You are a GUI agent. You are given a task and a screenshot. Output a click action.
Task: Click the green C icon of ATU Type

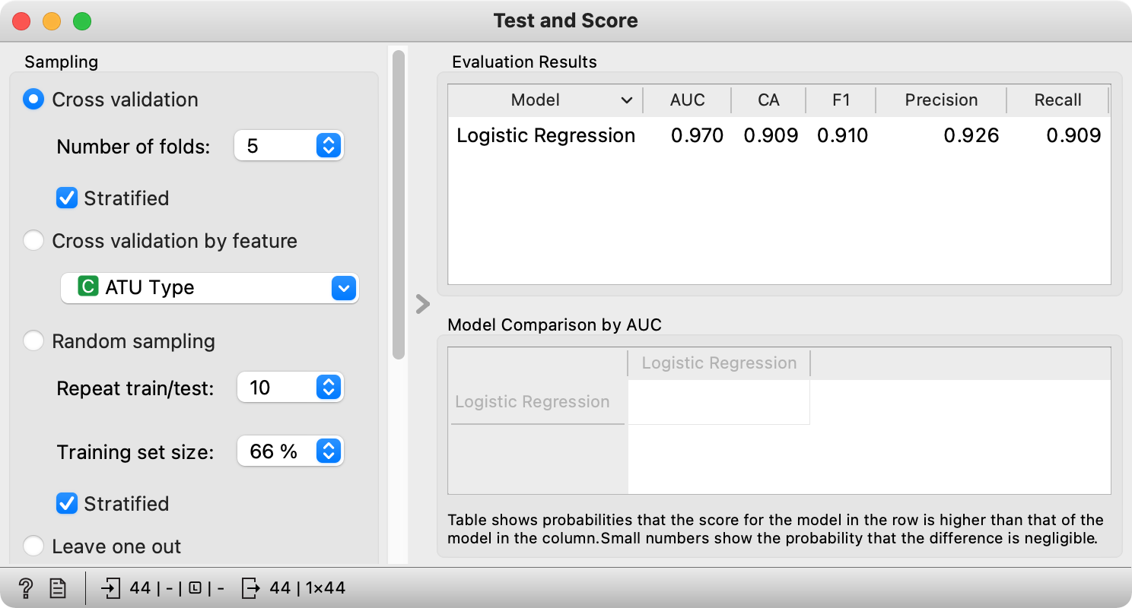point(88,287)
